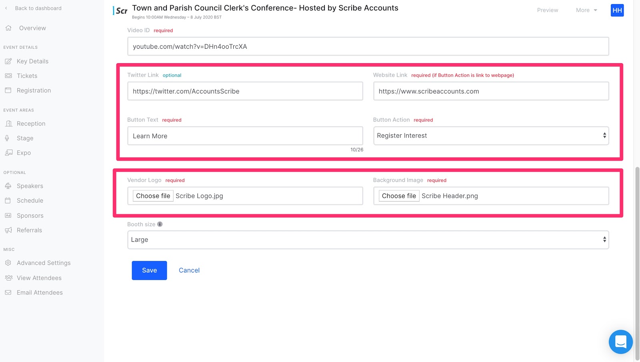Open the Schedule section
This screenshot has width=640, height=362.
tap(30, 201)
